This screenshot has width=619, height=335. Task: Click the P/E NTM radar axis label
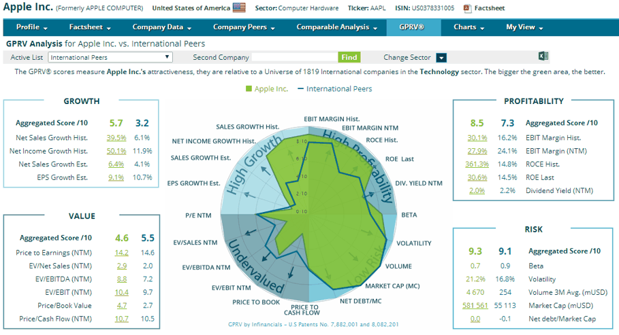(198, 215)
